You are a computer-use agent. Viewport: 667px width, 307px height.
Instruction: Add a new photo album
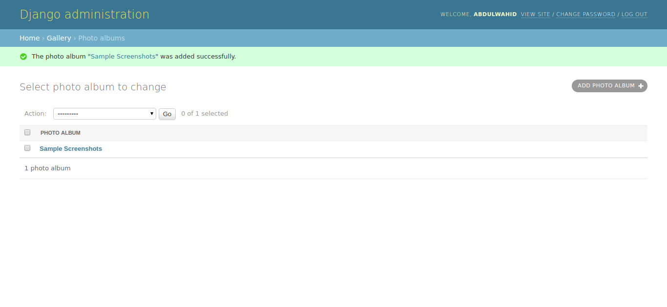coord(609,86)
